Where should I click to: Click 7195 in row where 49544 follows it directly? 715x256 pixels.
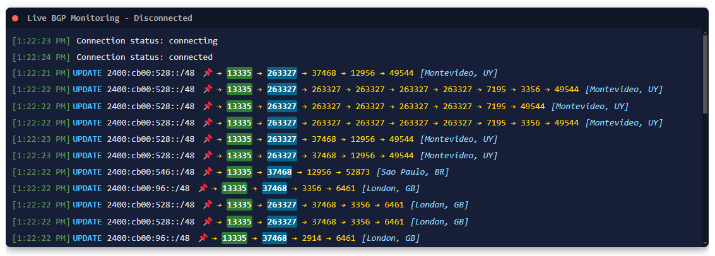tap(496, 106)
